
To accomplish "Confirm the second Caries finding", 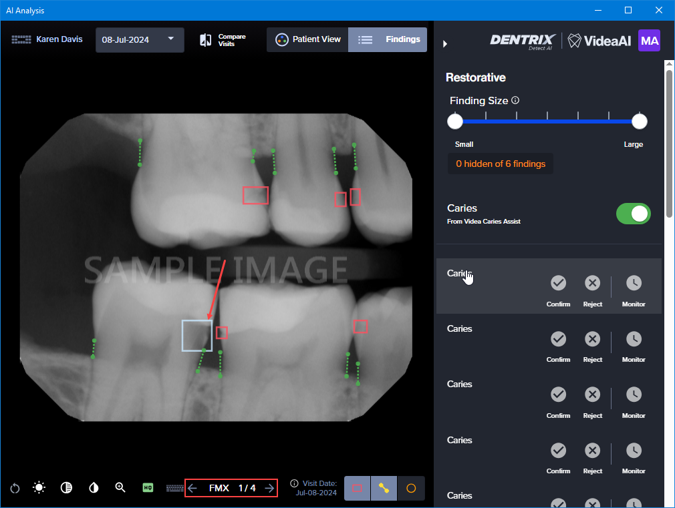I will click(x=558, y=339).
